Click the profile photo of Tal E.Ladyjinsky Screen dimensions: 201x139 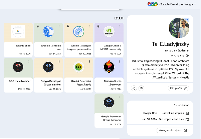(x=179, y=28)
